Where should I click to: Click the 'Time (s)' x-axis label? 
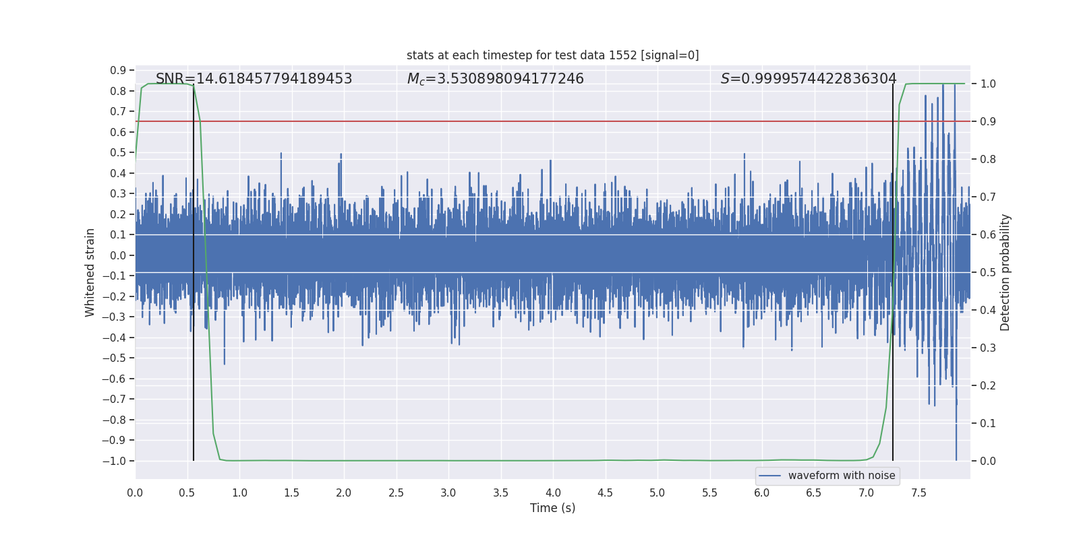[552, 508]
